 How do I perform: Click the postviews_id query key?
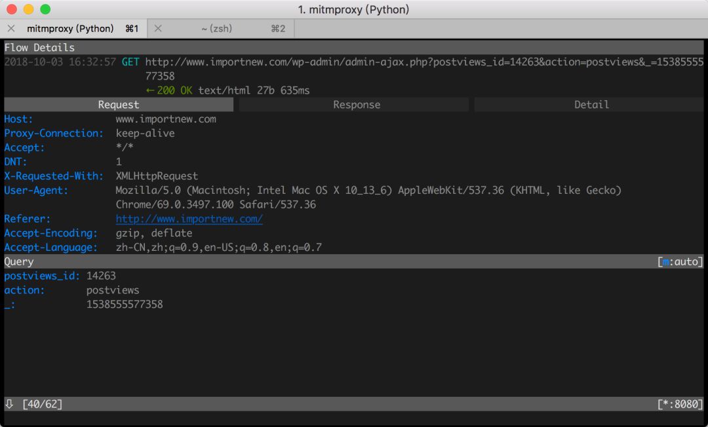click(x=42, y=276)
